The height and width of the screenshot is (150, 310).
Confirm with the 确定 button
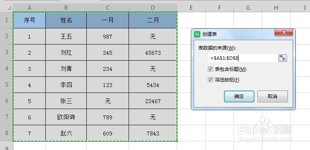click(x=239, y=96)
